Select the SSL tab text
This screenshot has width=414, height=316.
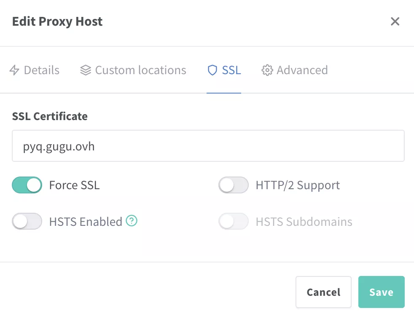click(x=231, y=70)
